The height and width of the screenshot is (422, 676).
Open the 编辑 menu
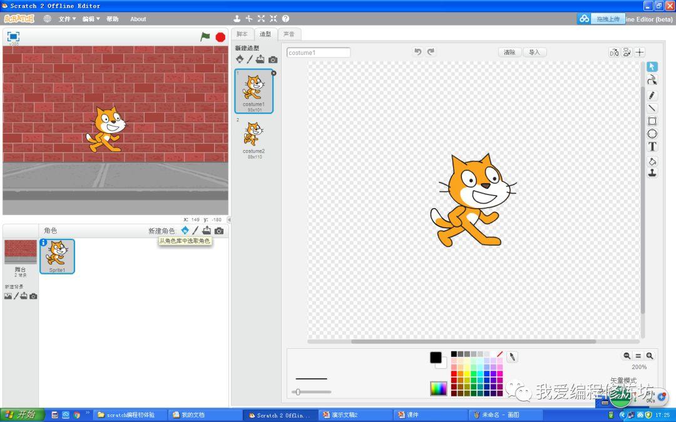pos(91,19)
